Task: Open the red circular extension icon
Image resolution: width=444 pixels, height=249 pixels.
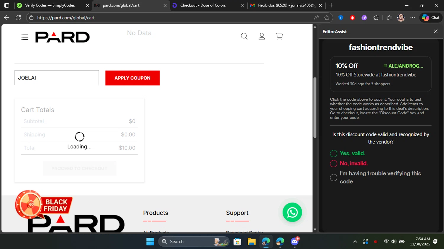Action: point(352,18)
